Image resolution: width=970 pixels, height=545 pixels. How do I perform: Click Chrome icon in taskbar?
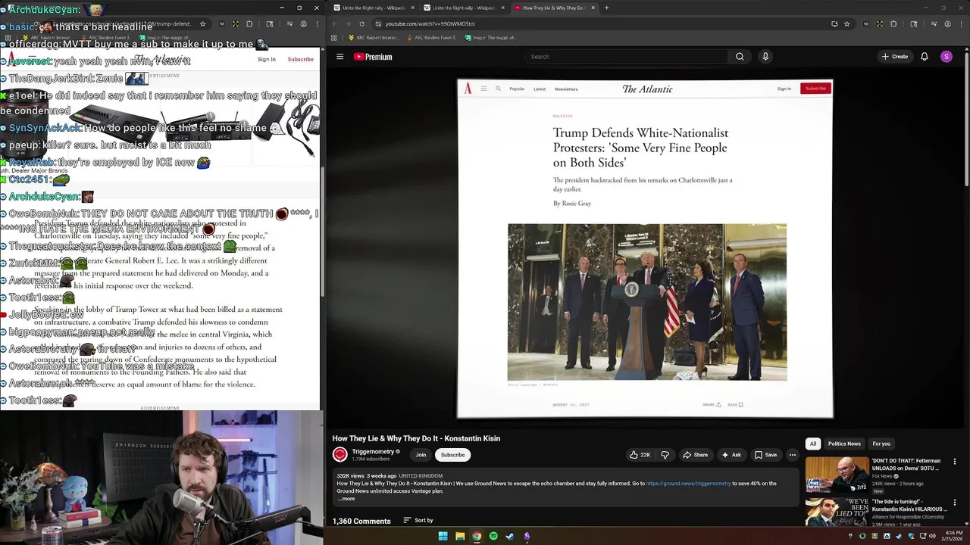(477, 536)
